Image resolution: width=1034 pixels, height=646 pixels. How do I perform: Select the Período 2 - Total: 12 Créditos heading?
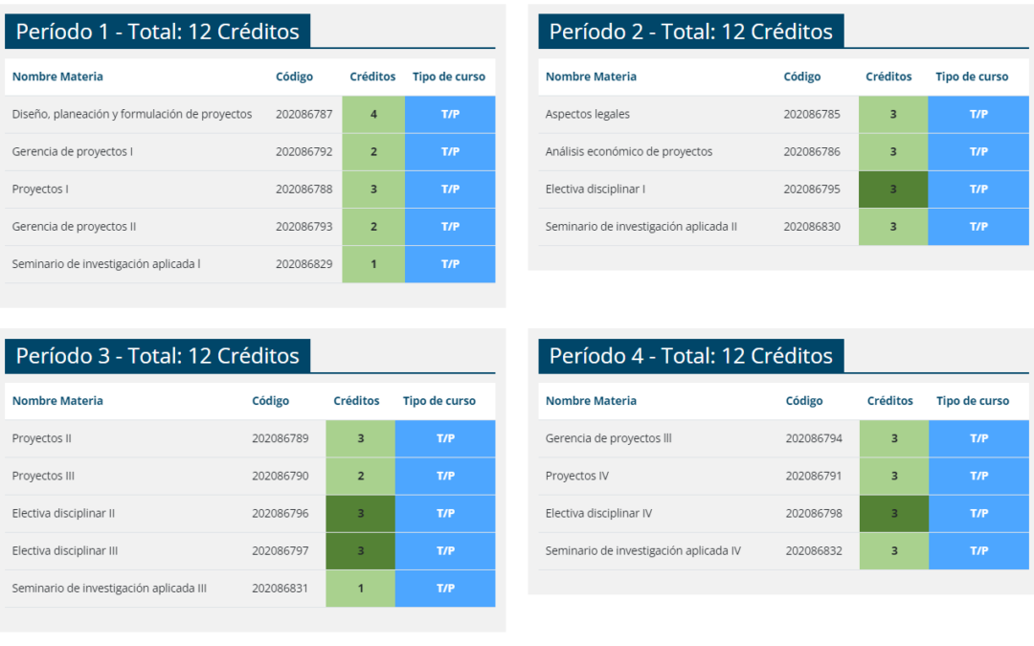(690, 32)
